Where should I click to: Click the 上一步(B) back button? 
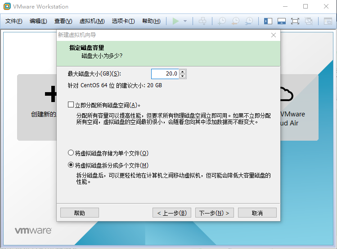[x=172, y=213]
